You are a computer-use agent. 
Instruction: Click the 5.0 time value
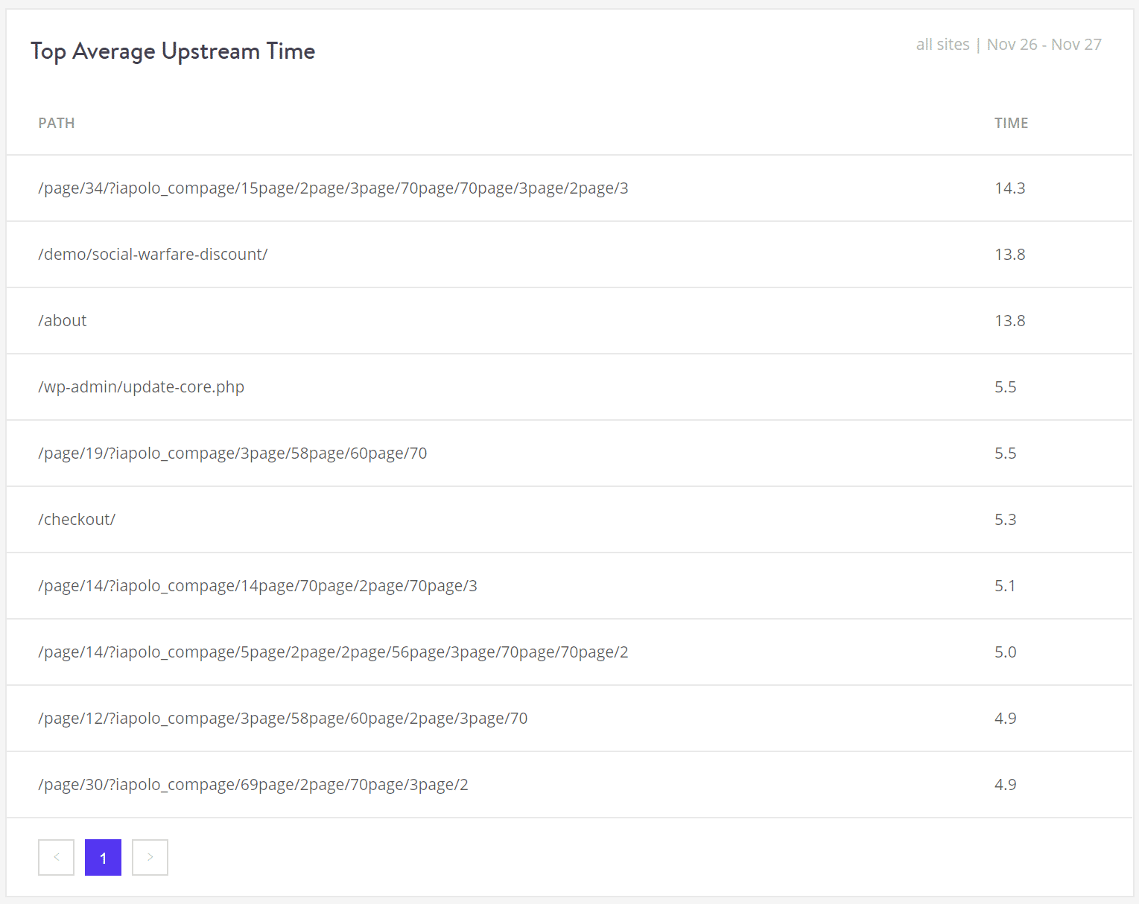coord(1005,652)
